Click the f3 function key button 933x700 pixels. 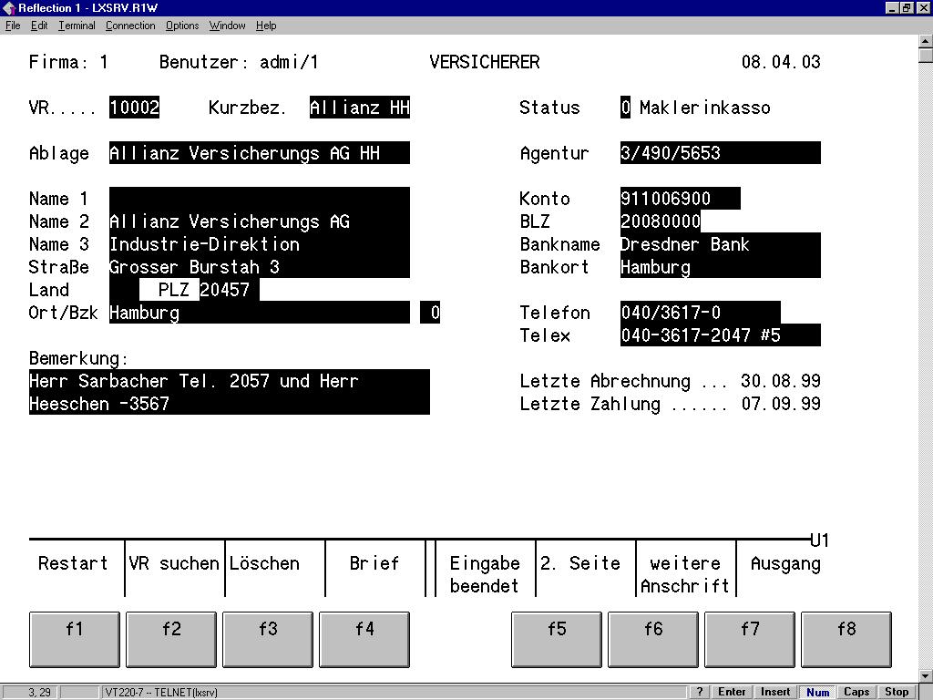click(268, 639)
